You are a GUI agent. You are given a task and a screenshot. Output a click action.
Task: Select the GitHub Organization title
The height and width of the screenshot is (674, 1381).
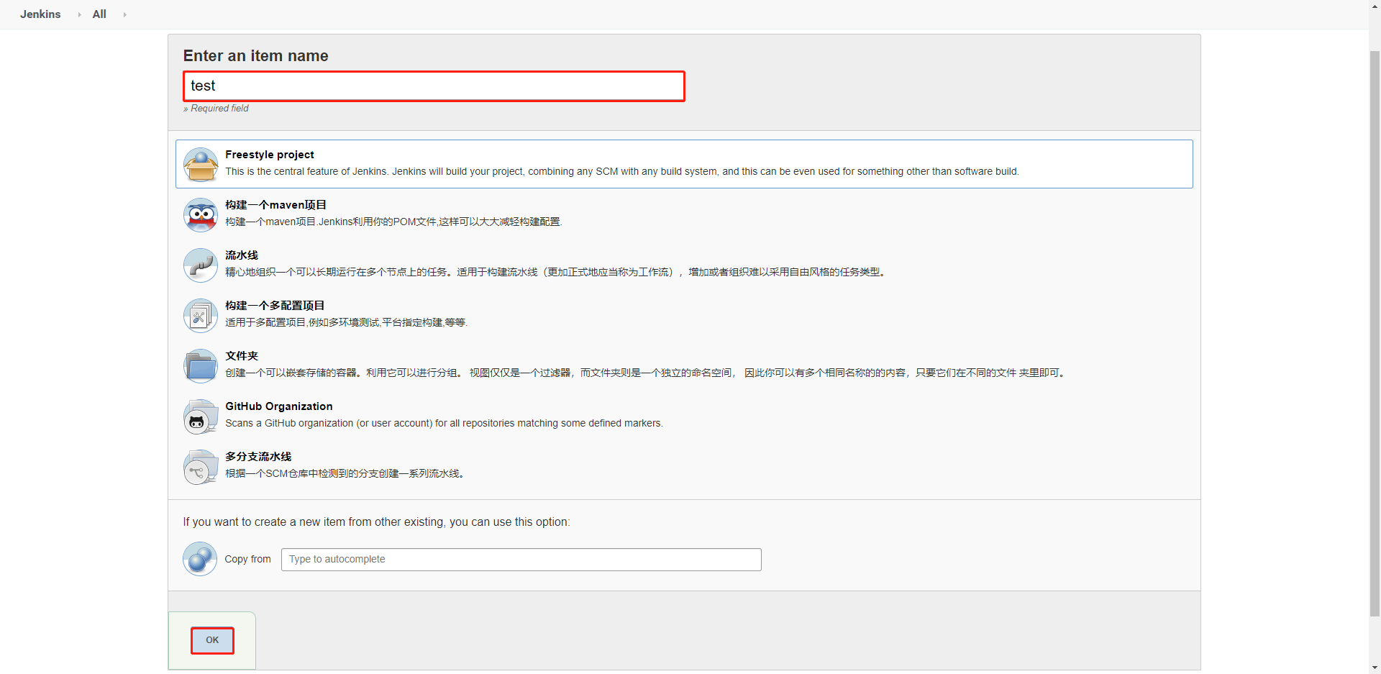pos(279,406)
